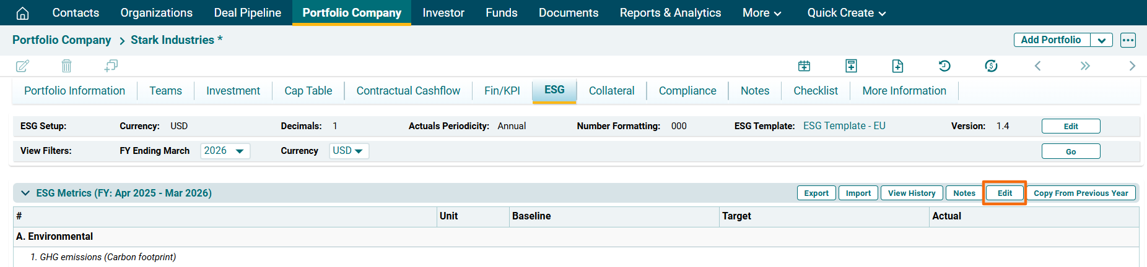Image resolution: width=1147 pixels, height=267 pixels.
Task: Click the Copy From Previous Year button
Action: pyautogui.click(x=1080, y=193)
